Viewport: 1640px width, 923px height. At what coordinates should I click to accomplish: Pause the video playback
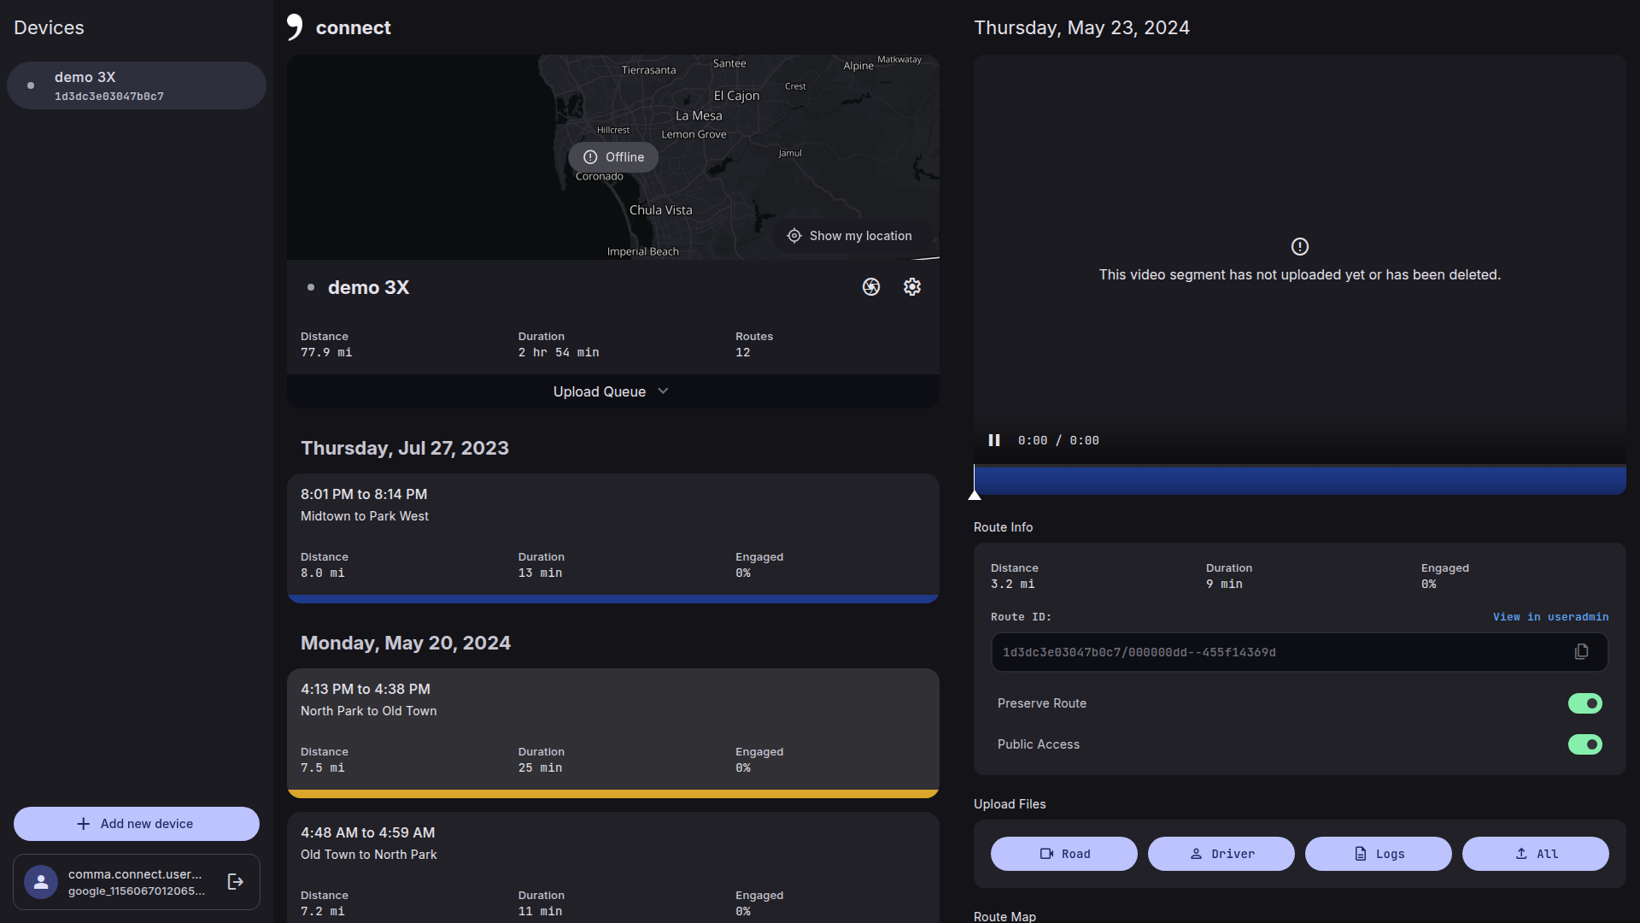tap(993, 440)
